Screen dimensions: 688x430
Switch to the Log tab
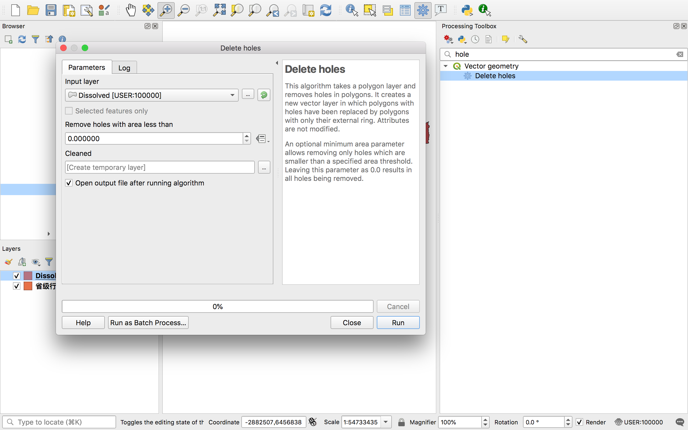click(124, 68)
